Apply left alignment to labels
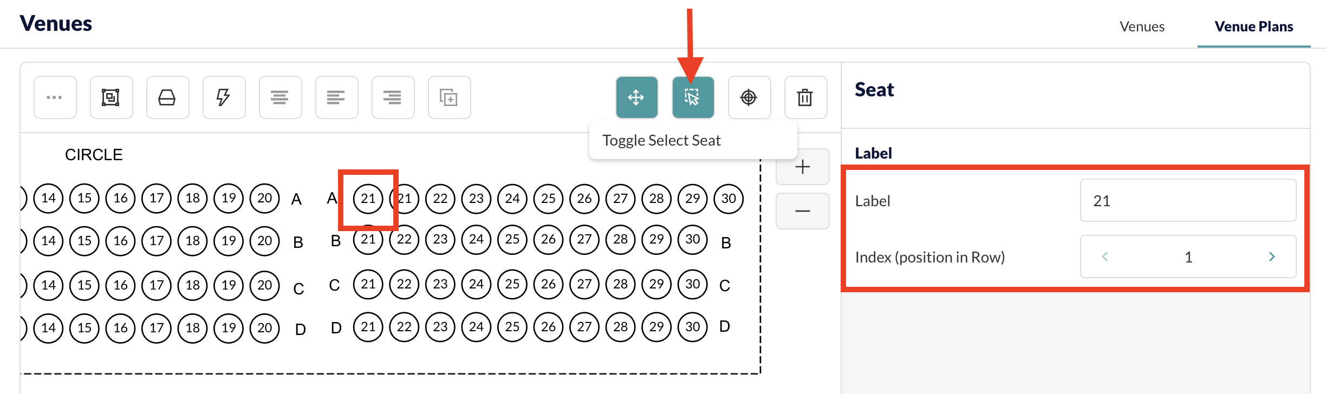The width and height of the screenshot is (1326, 394). [x=336, y=97]
